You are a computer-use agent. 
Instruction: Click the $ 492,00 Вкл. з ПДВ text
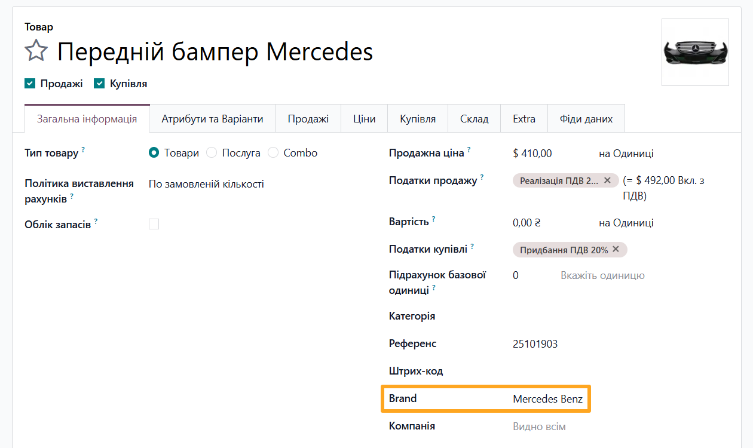point(663,188)
